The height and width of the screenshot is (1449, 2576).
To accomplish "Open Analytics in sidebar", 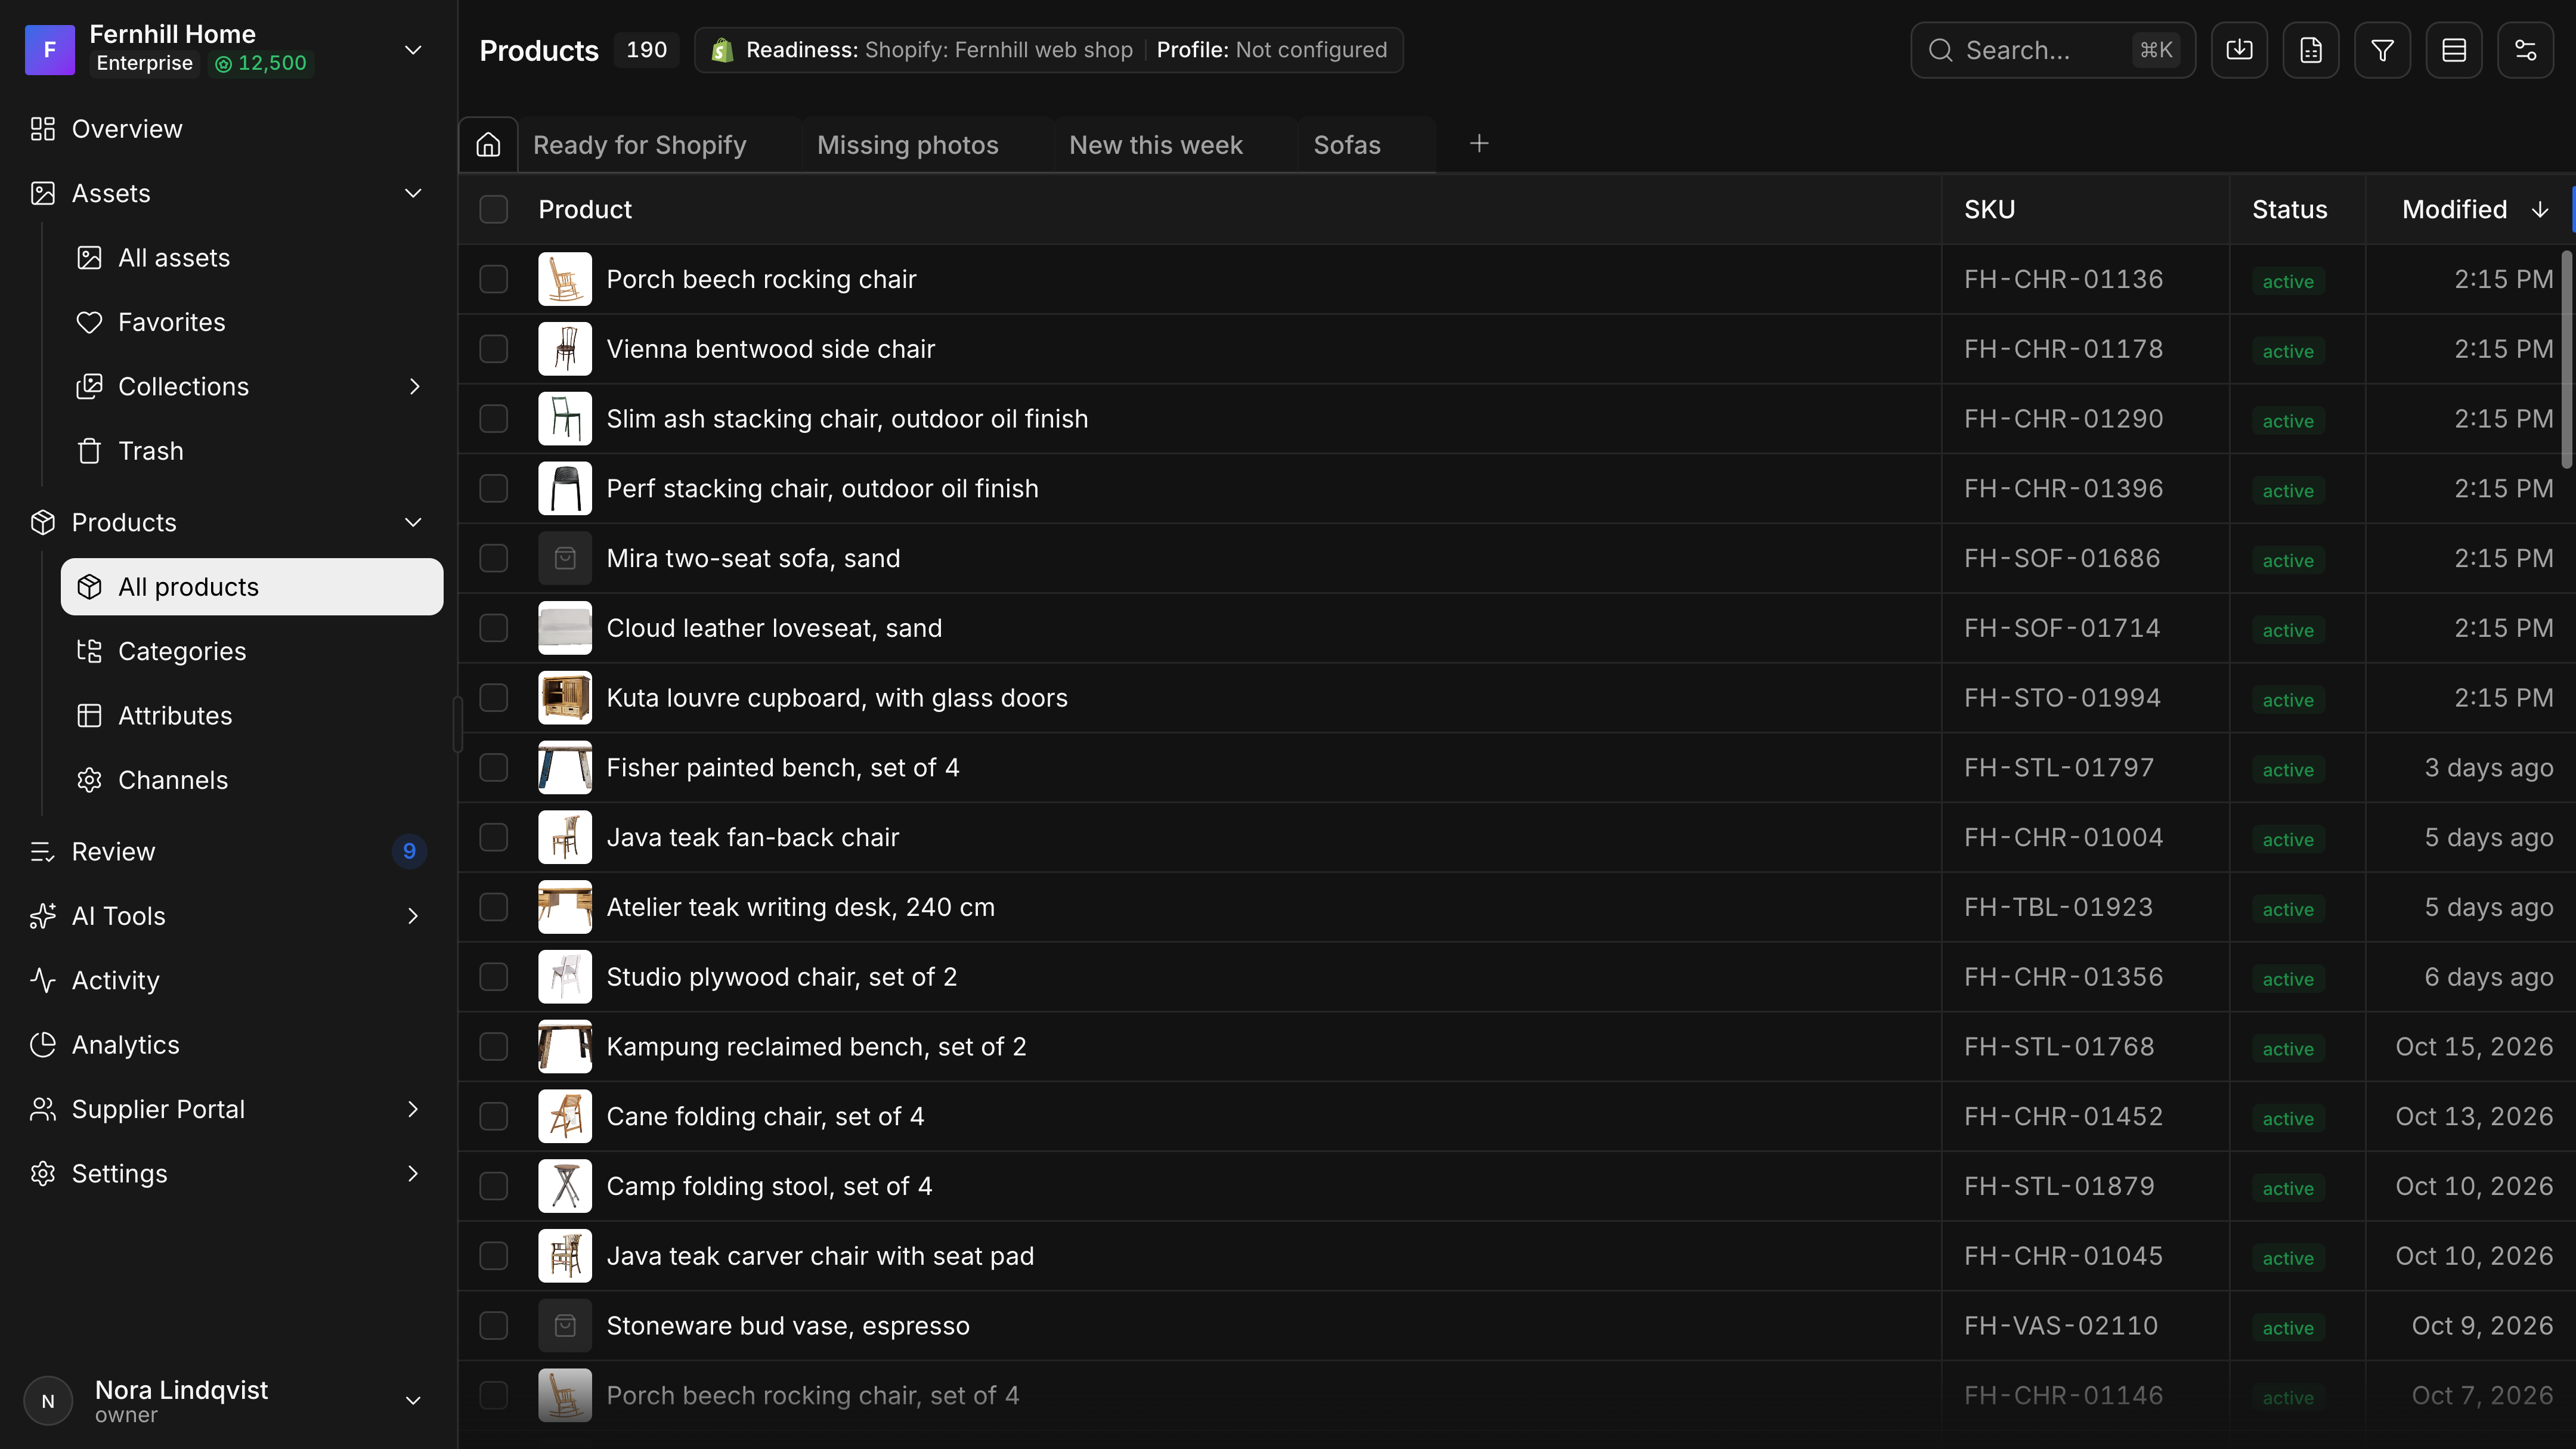I will point(229,1045).
